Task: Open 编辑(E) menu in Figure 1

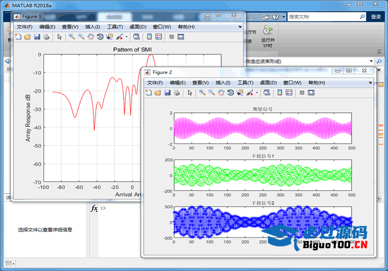Action: [47, 27]
